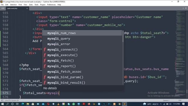Pick mysqli_execute() from the suggestions

coord(82,55)
